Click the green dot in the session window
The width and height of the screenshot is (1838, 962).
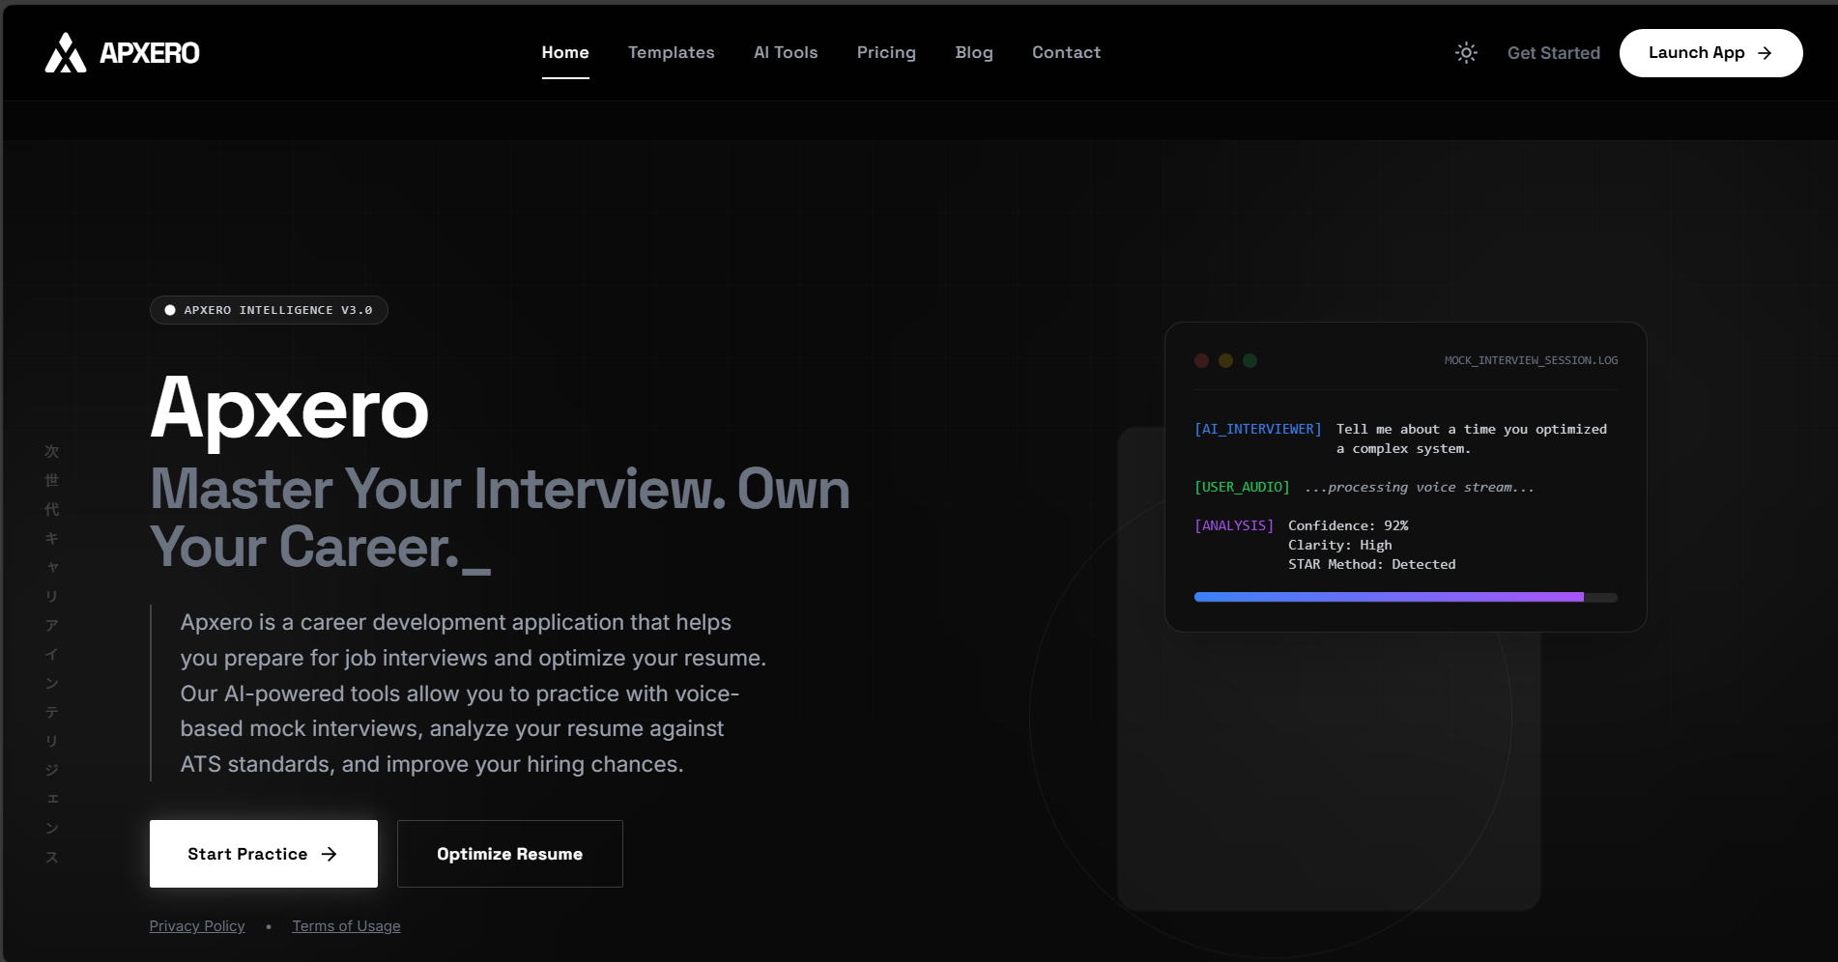click(1249, 360)
